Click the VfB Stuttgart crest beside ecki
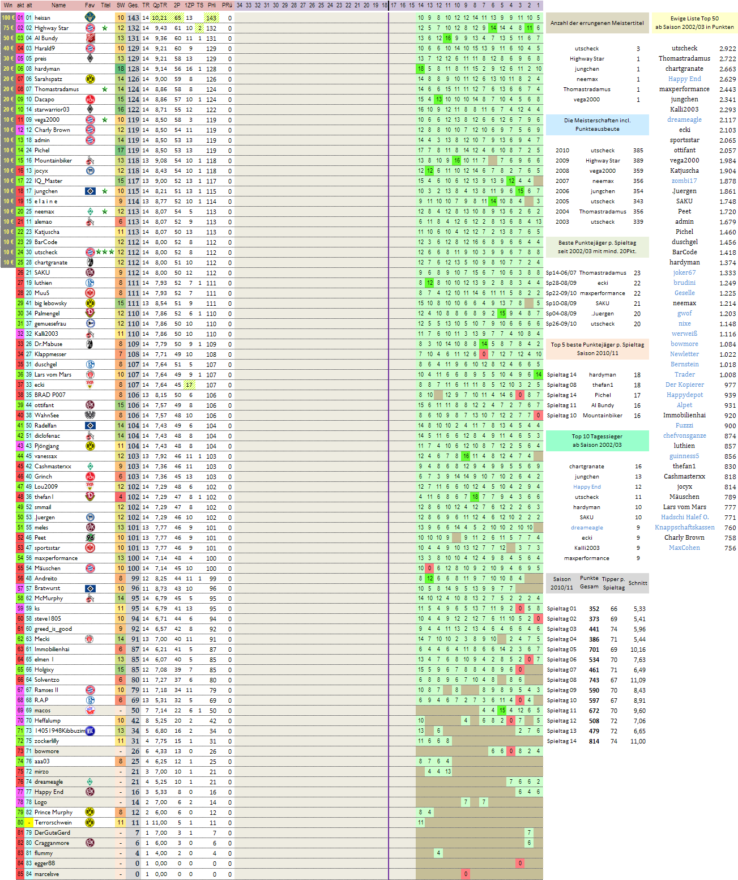Image resolution: width=738 pixels, height=880 pixels. (x=89, y=385)
